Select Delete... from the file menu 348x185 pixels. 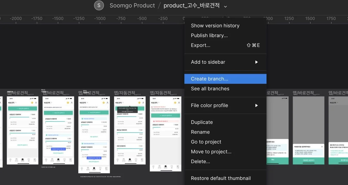click(200, 161)
